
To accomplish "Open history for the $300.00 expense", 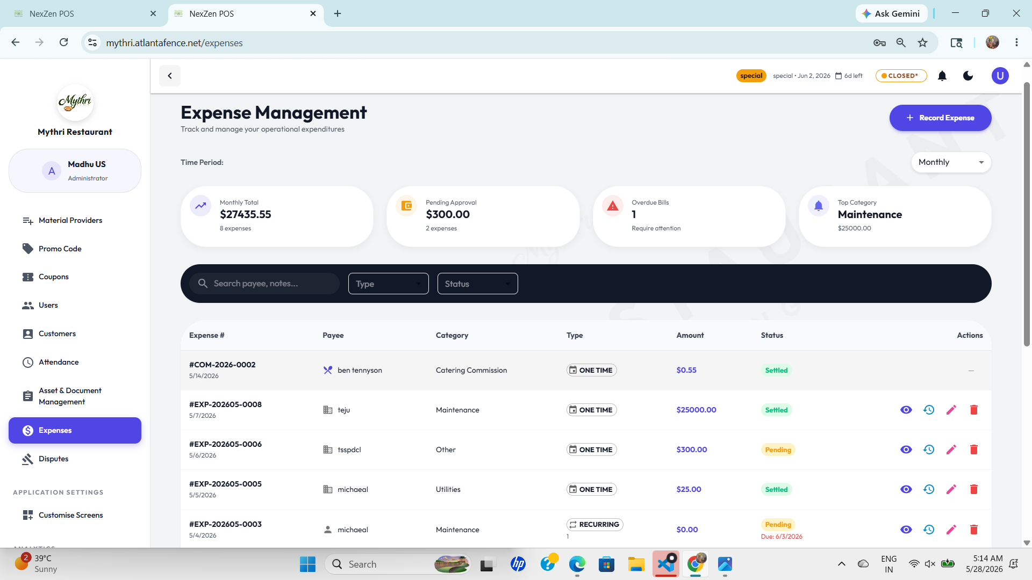I will pyautogui.click(x=929, y=450).
